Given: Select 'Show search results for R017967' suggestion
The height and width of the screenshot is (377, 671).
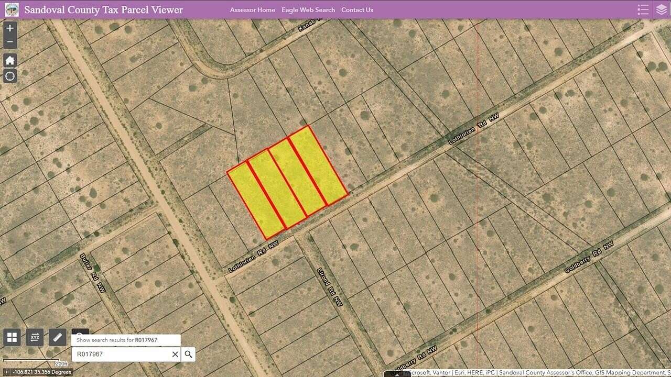Looking at the screenshot, I should [126, 340].
